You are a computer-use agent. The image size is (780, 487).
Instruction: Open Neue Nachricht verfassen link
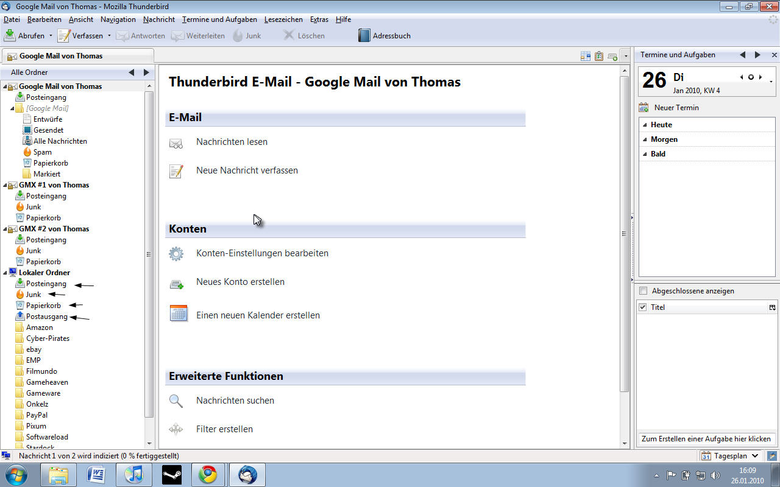click(x=247, y=170)
